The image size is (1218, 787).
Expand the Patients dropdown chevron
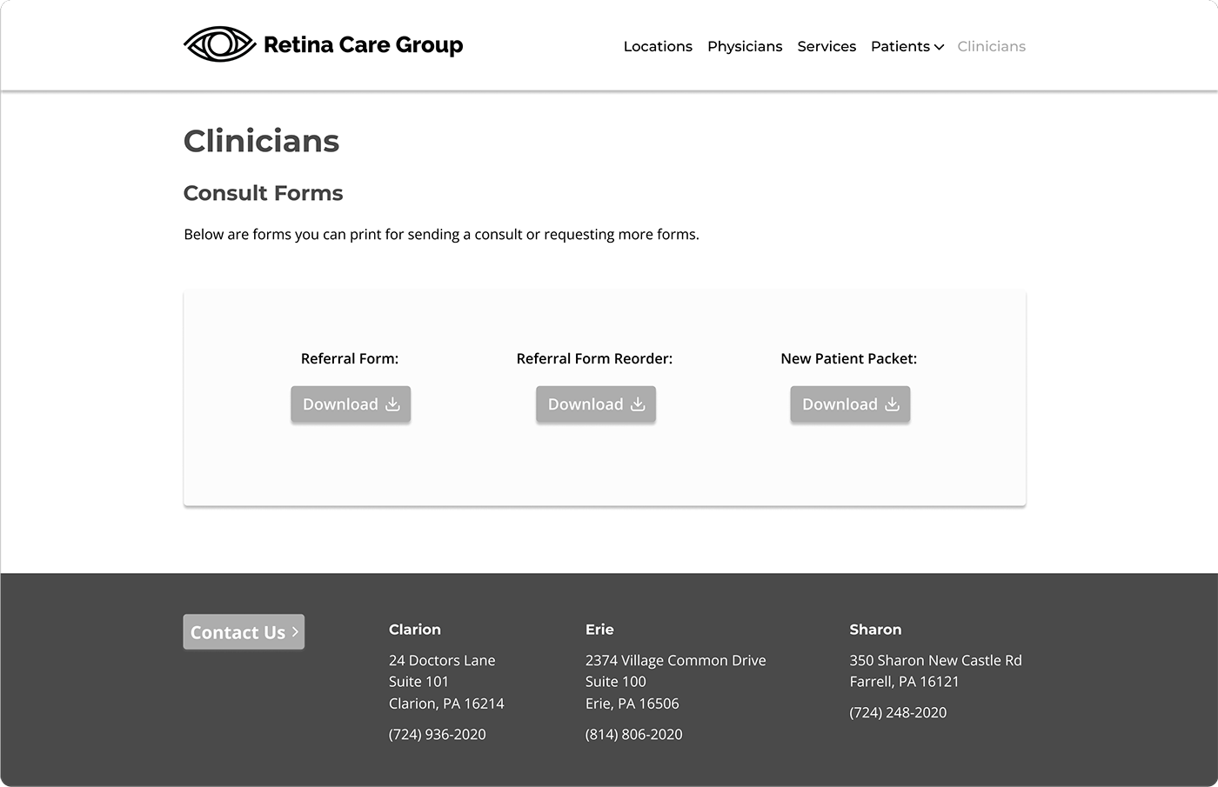pyautogui.click(x=940, y=48)
